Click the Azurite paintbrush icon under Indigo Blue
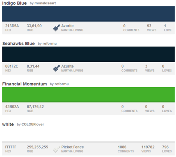The width and height of the screenshot is (176, 157). (56, 28)
